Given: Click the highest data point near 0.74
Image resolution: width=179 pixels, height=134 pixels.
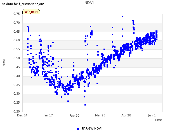Looking at the screenshot, I should coord(122,16).
